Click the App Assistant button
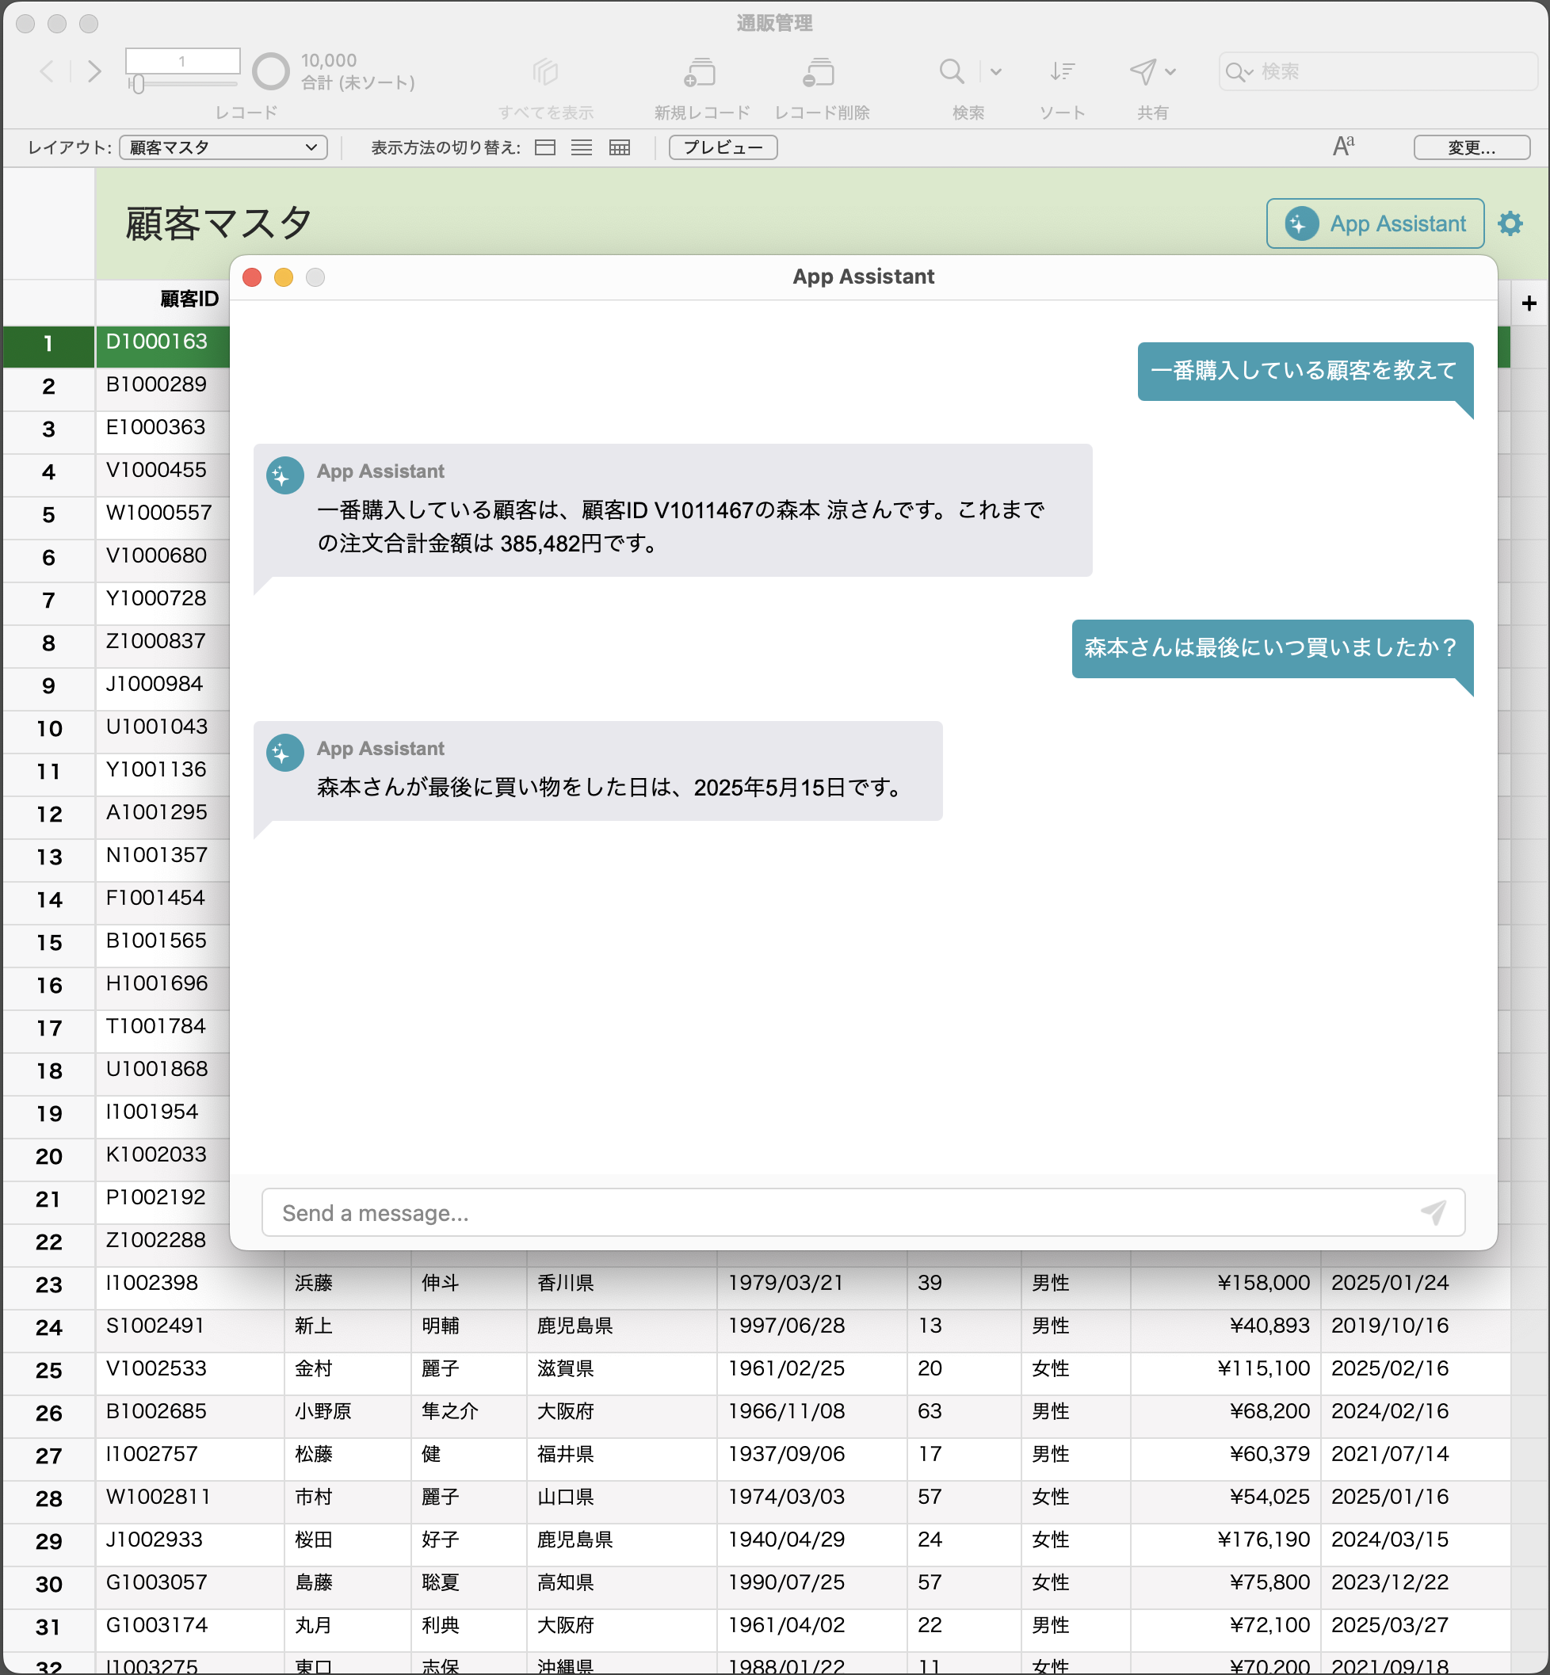 (1375, 224)
